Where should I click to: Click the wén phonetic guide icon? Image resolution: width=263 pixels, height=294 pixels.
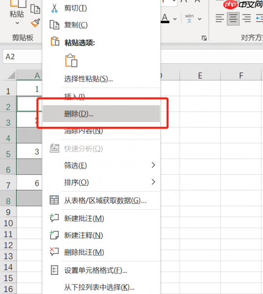click(190, 19)
